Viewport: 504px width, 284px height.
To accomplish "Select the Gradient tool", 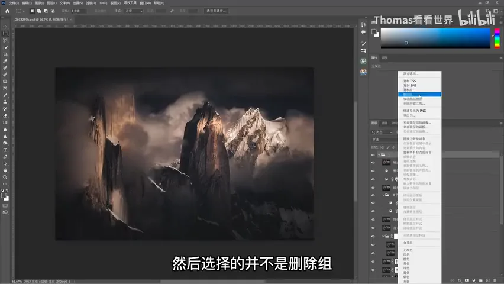I will pyautogui.click(x=5, y=122).
